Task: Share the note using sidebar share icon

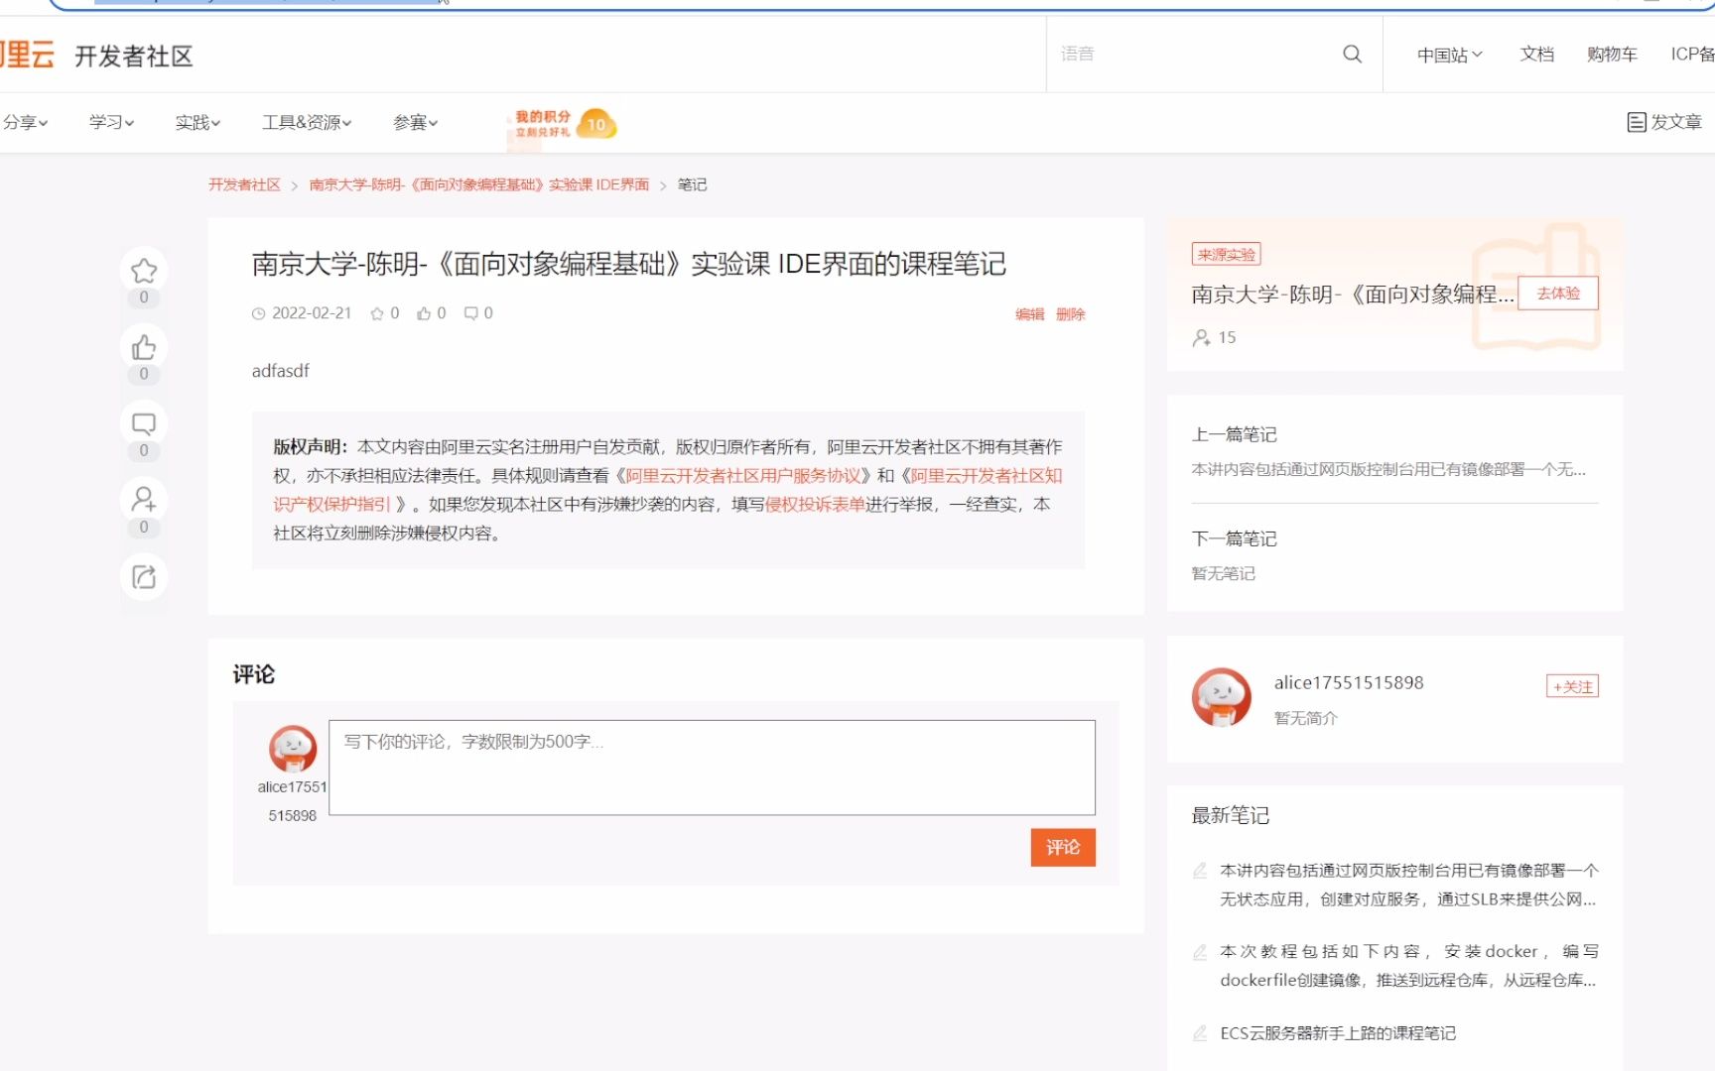Action: (144, 577)
